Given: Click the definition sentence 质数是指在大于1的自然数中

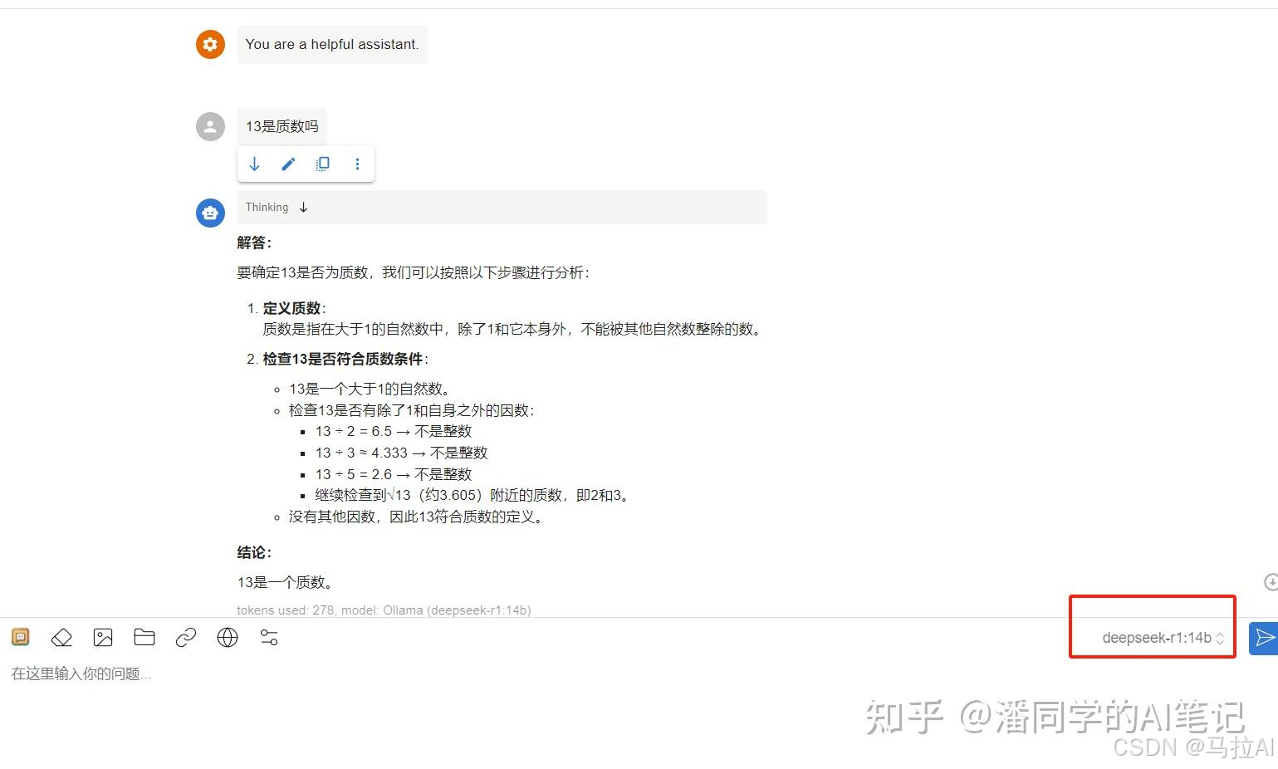Looking at the screenshot, I should pos(514,329).
